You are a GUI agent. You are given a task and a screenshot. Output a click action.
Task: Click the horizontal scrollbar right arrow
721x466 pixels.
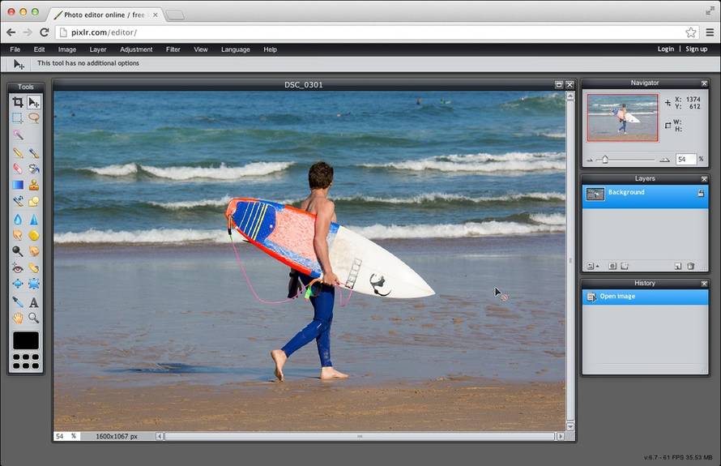click(561, 436)
